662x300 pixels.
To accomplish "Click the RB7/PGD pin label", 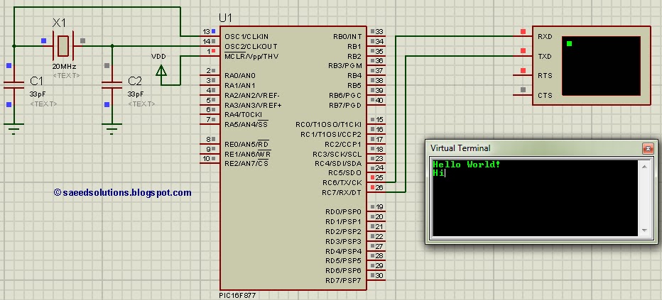I will 345,105.
